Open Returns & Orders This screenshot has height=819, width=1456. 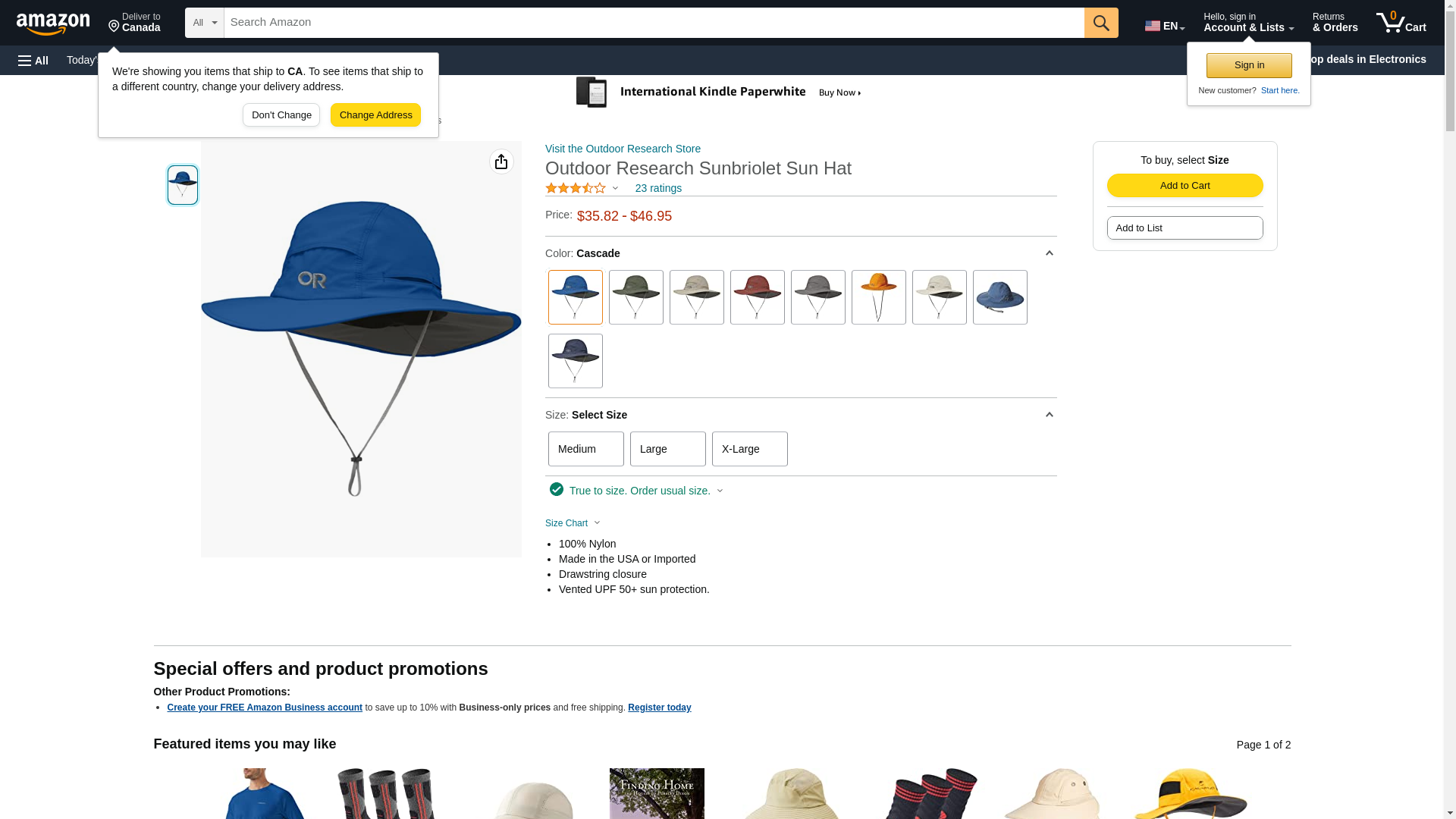[1335, 23]
